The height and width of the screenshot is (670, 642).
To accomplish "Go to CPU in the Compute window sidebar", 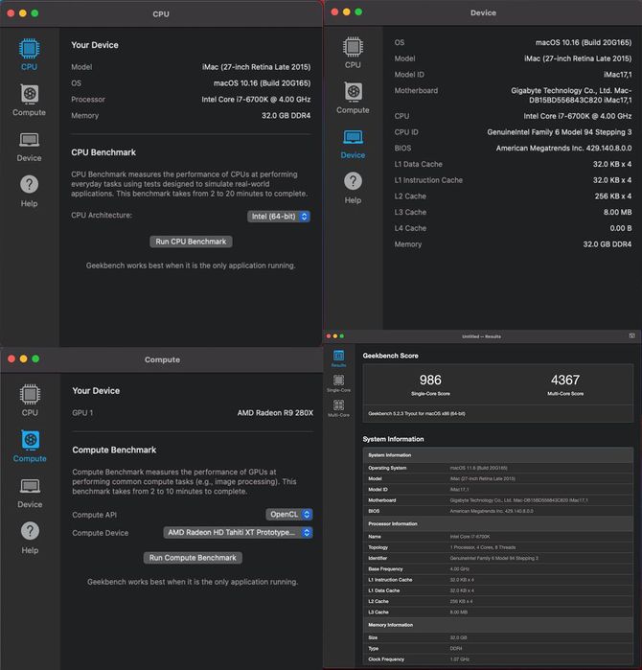I will pos(30,400).
